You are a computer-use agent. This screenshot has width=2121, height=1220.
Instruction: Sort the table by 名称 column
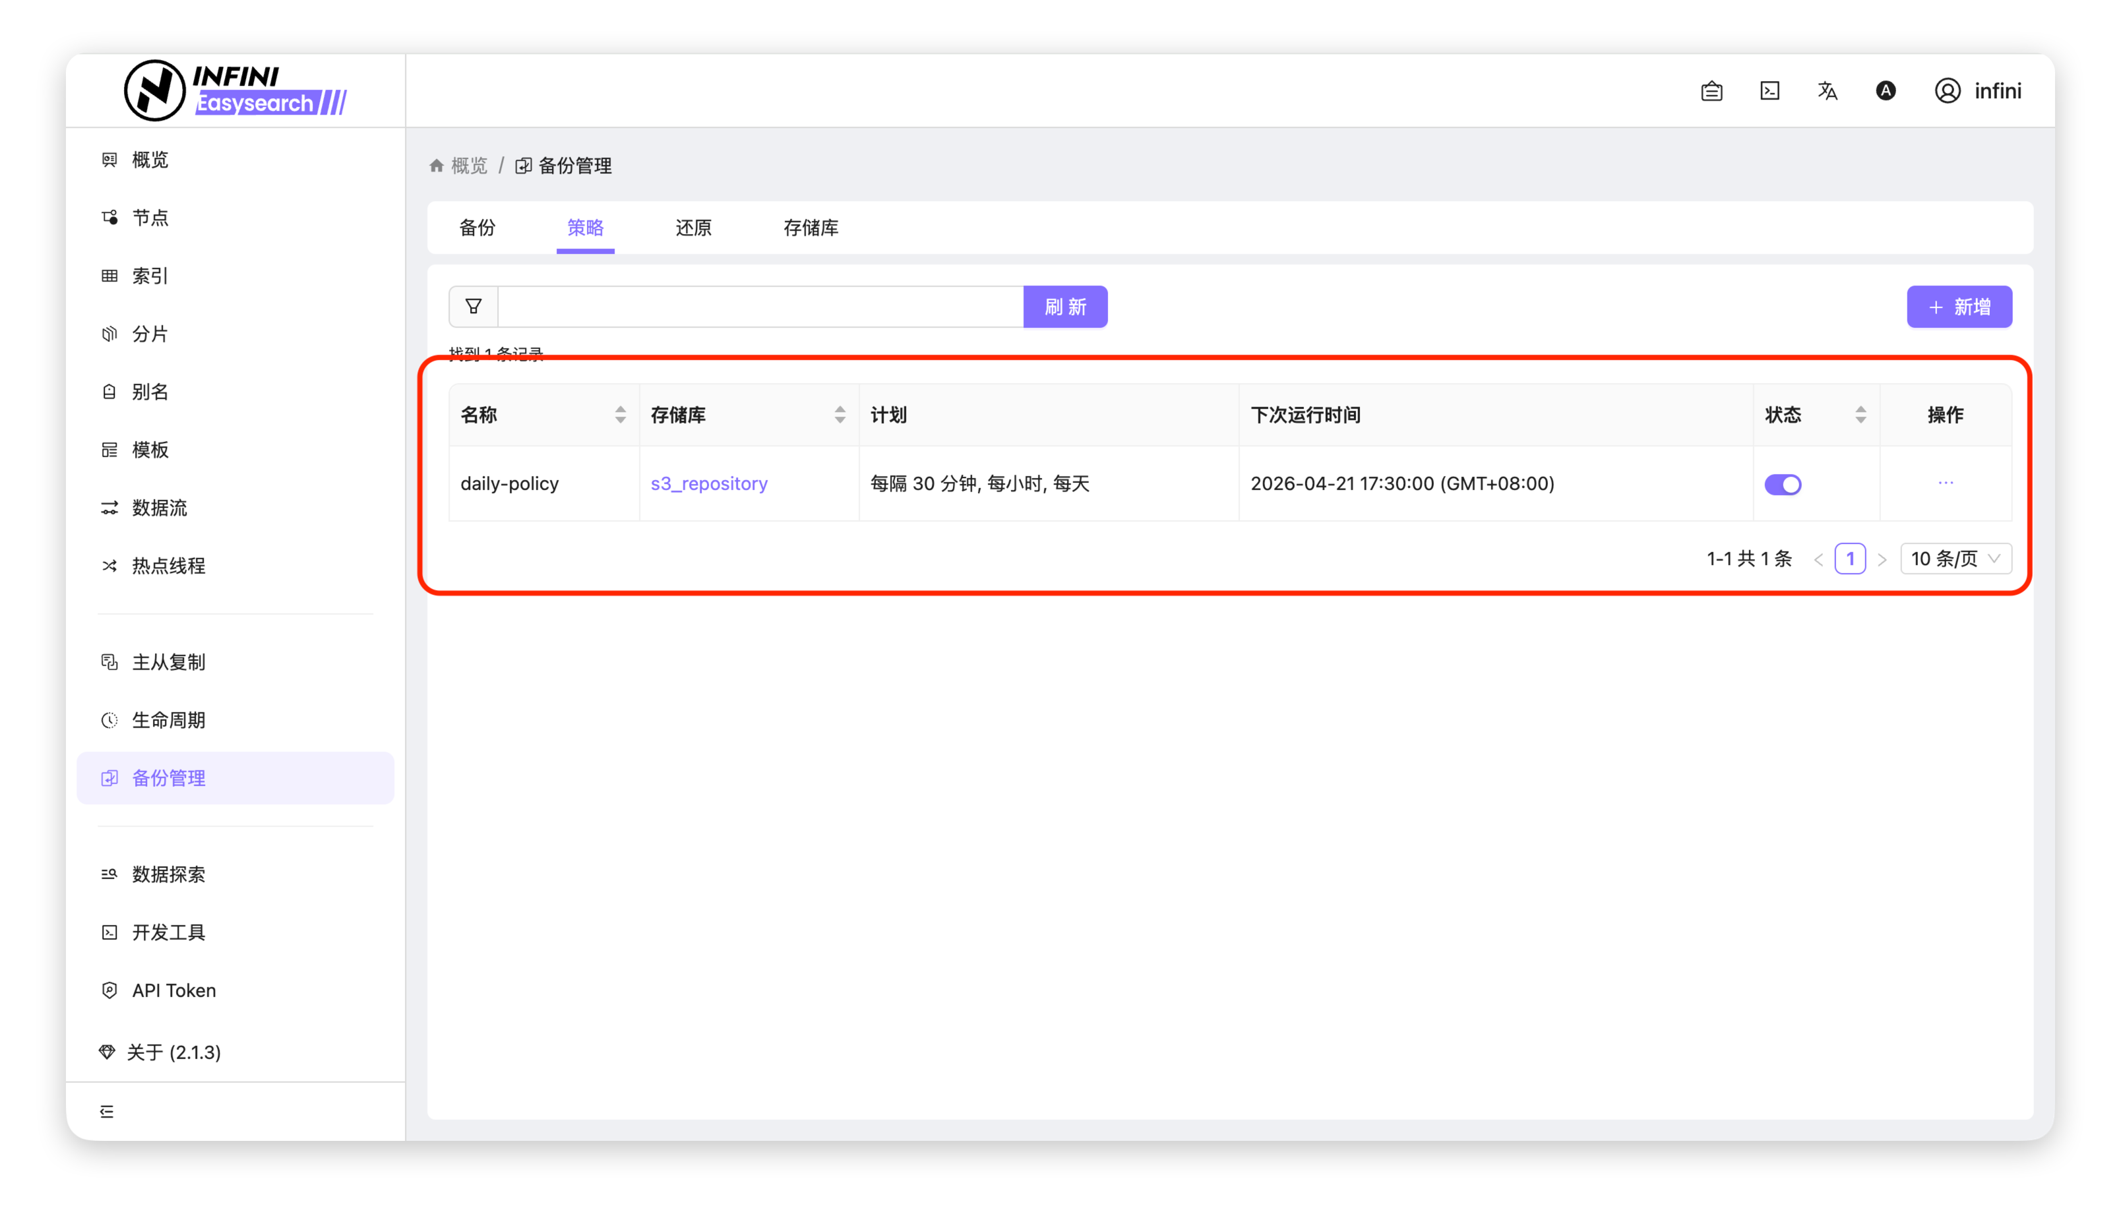pos(620,415)
